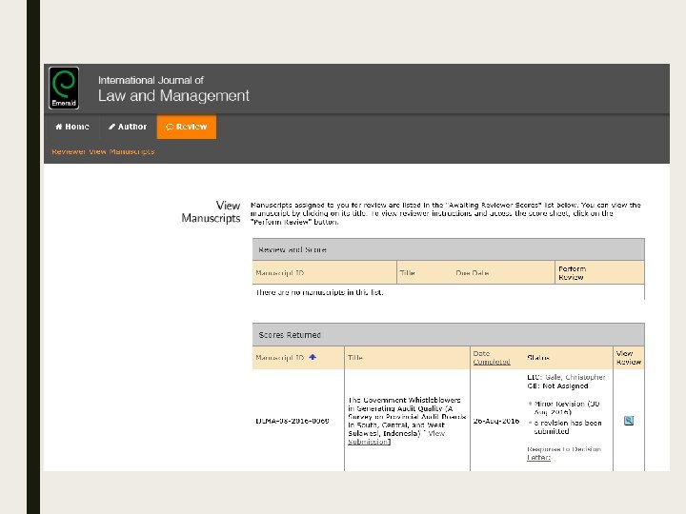Open the View Review magnifier icon
Viewport: 686px width, 514px height.
629,421
